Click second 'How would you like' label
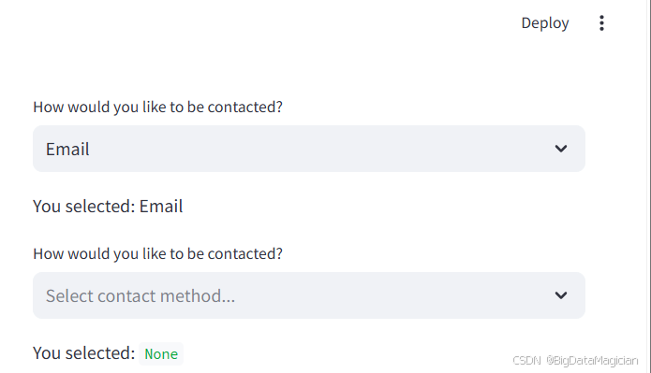Viewport: 651px width, 373px height. [157, 253]
